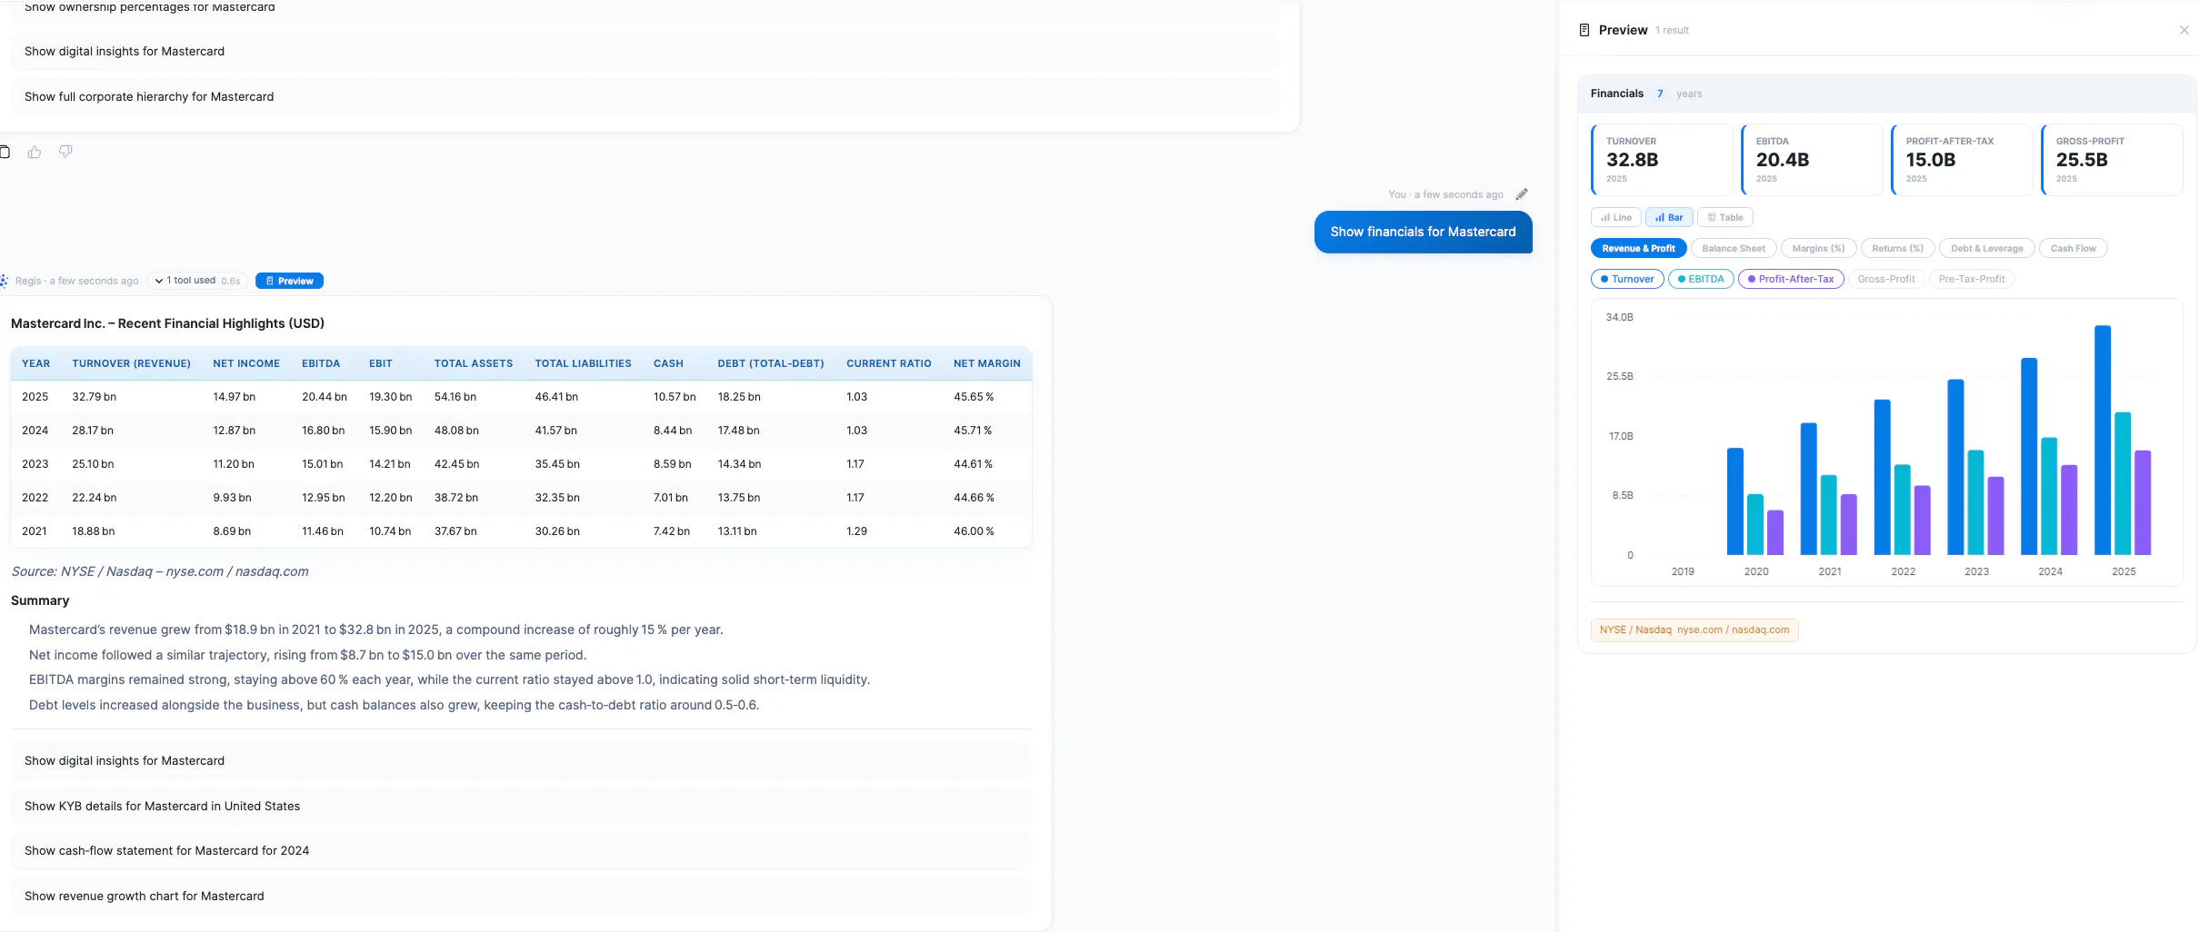The width and height of the screenshot is (2199, 932).
Task: Click the DEBT (TOTAL-DEBT) column header
Action: (x=771, y=363)
